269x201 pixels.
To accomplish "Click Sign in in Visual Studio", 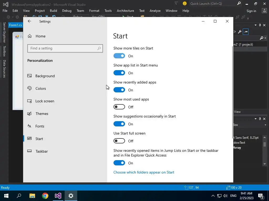I will click(x=251, y=11).
